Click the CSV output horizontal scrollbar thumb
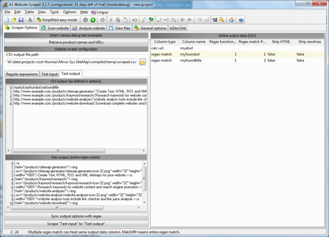This screenshot has height=237, width=329. (x=58, y=150)
